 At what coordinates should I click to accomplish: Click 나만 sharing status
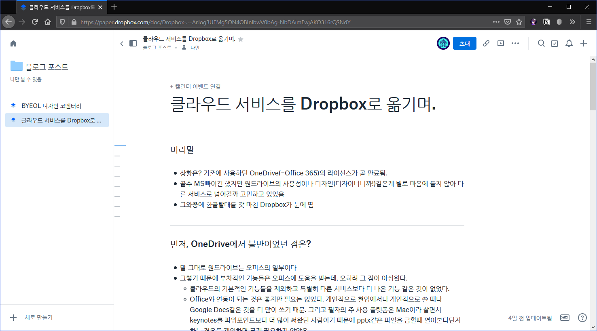(195, 48)
